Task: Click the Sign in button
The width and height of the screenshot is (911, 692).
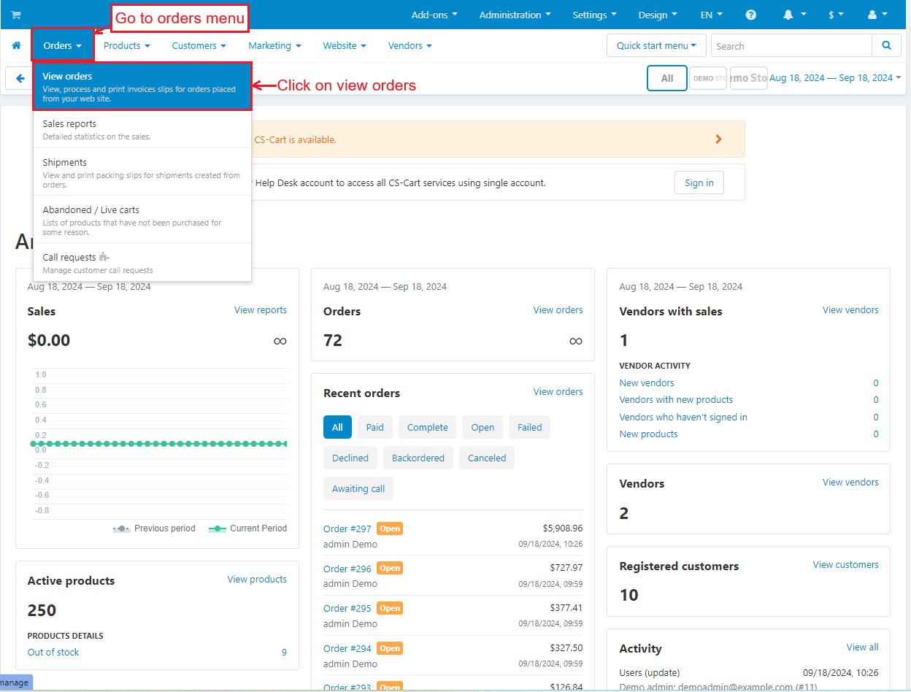Action: coord(699,182)
